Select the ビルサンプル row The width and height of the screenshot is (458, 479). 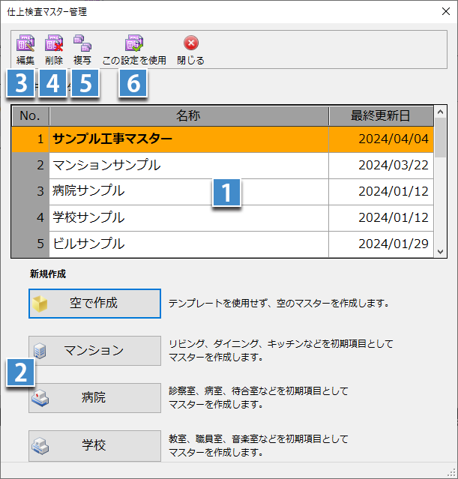click(x=223, y=244)
